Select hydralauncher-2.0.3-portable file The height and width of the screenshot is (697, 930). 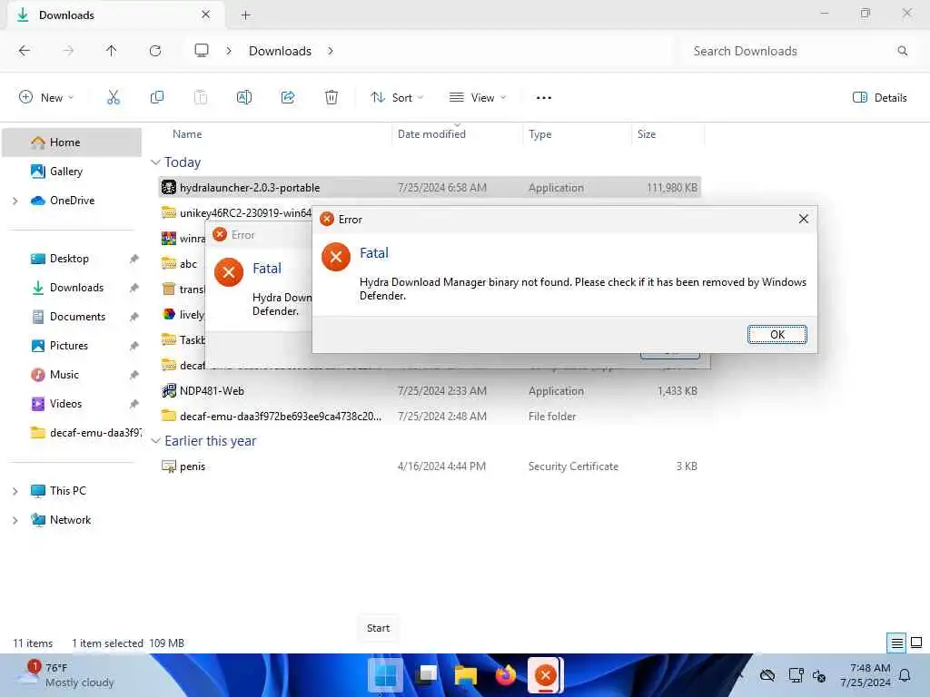pyautogui.click(x=430, y=188)
